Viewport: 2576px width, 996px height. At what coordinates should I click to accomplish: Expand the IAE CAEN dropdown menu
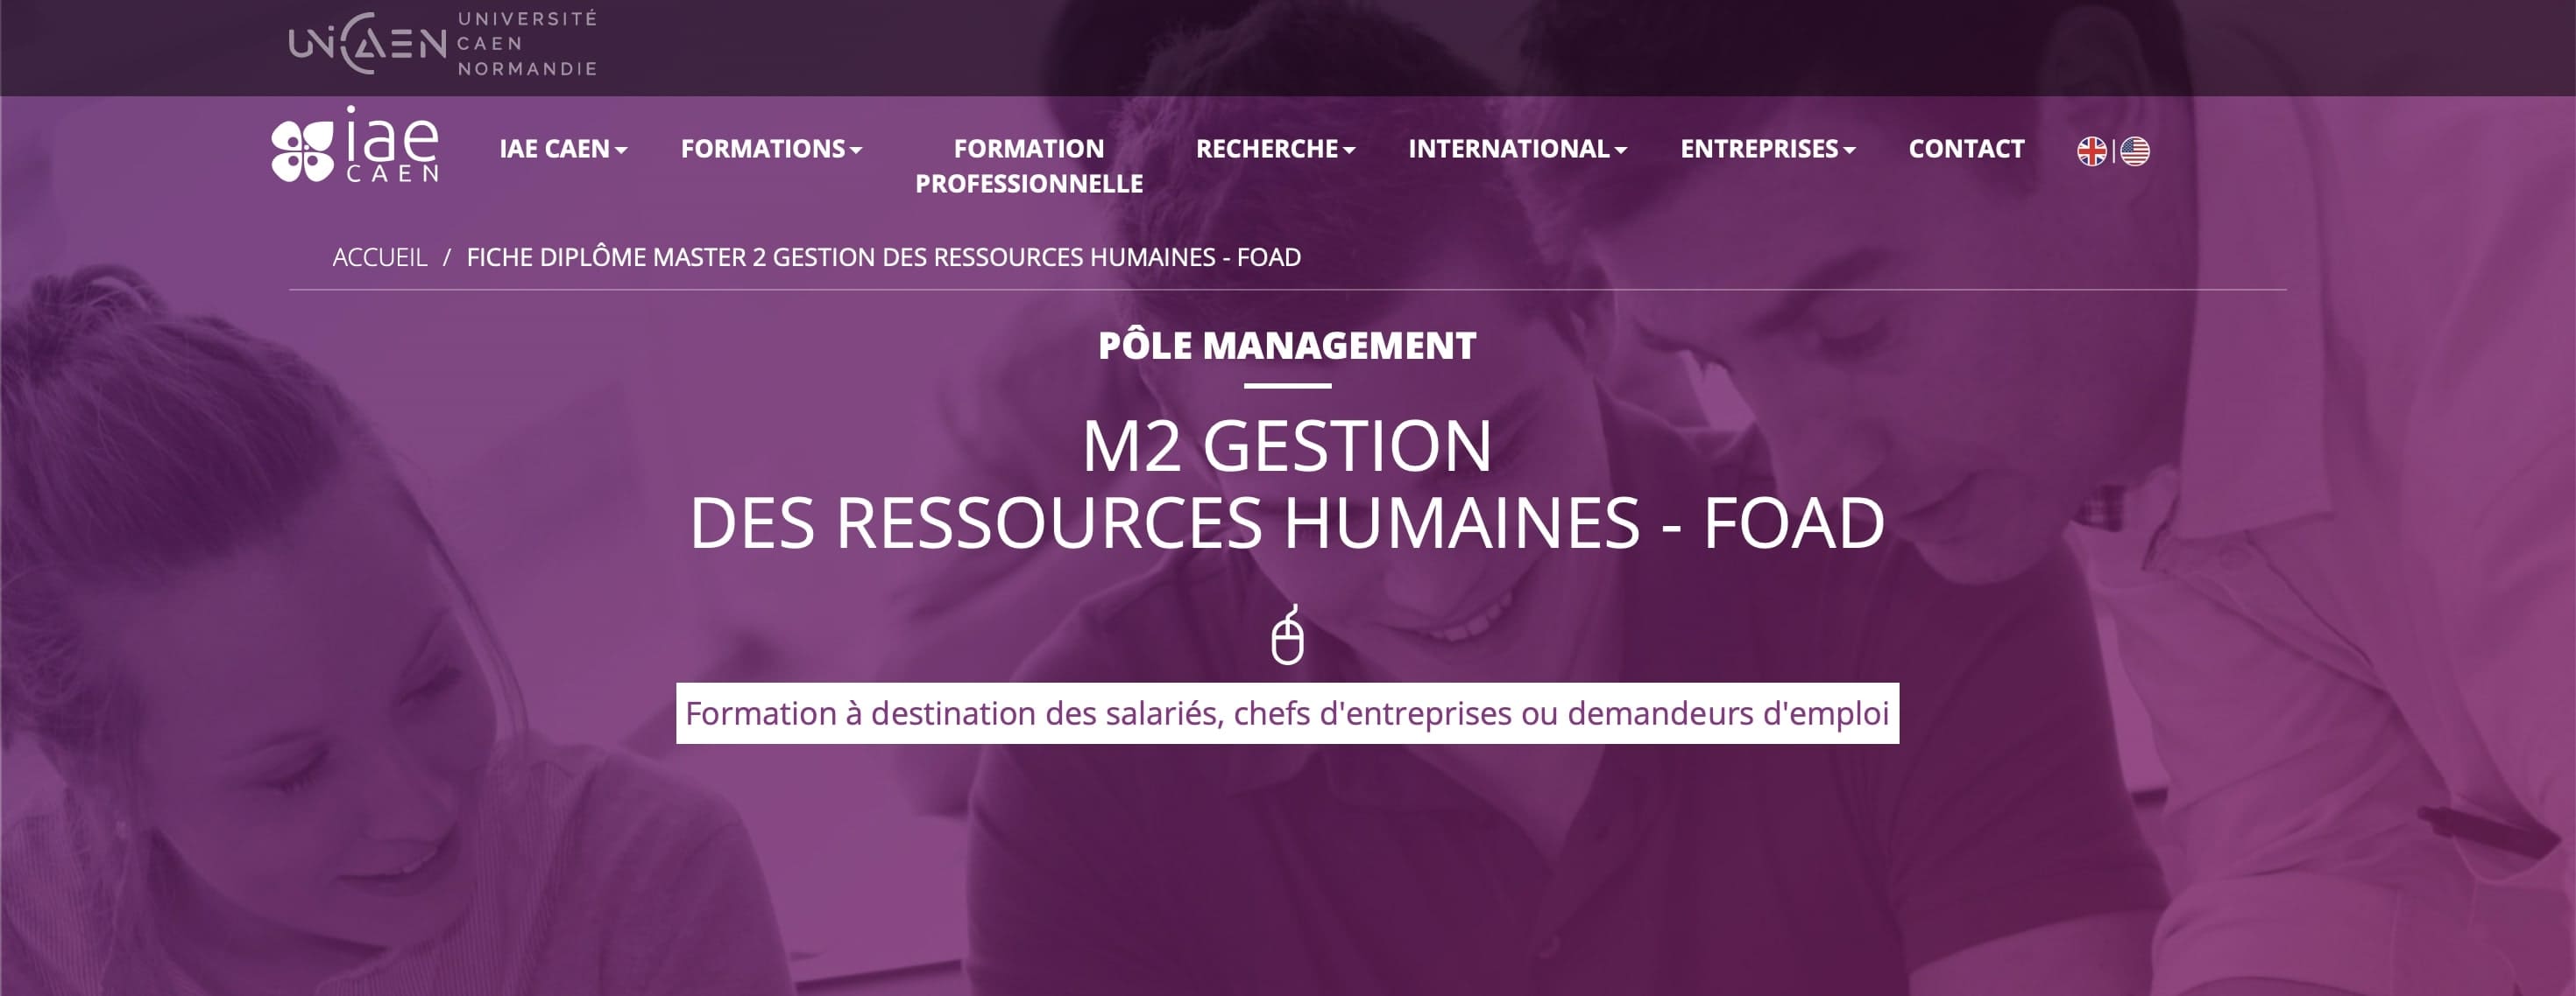pos(563,149)
